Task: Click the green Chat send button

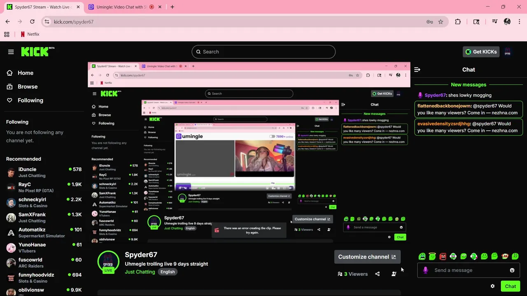Action: coord(511,286)
